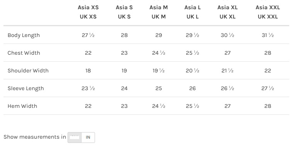Select the Asia XXL / UK XXL header
The height and width of the screenshot is (156, 290).
point(268,12)
